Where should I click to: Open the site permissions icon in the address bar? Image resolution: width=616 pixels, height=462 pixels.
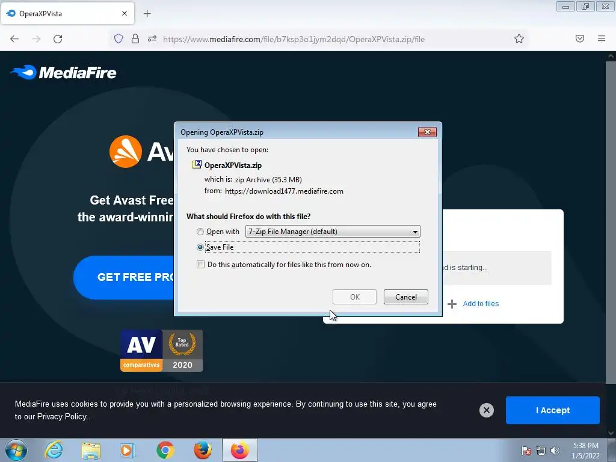click(152, 38)
